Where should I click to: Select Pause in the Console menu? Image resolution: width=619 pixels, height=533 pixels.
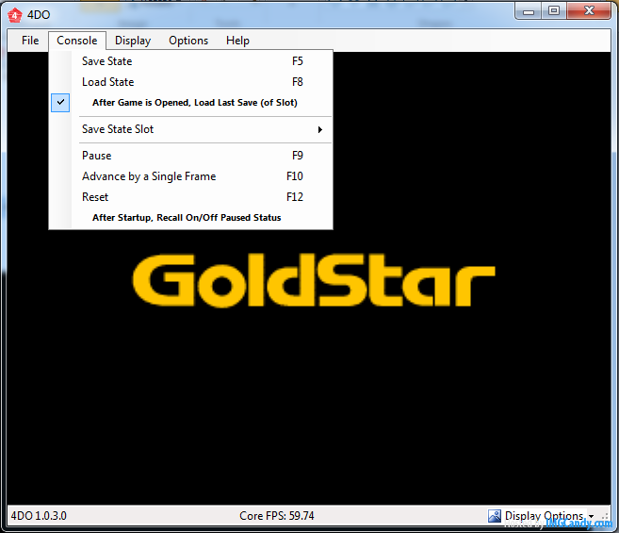tap(190, 156)
